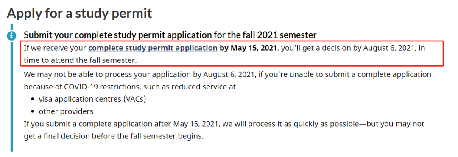The image size is (458, 157).
Task: Click the bullet dot before visa application centres
Action: 33,100
